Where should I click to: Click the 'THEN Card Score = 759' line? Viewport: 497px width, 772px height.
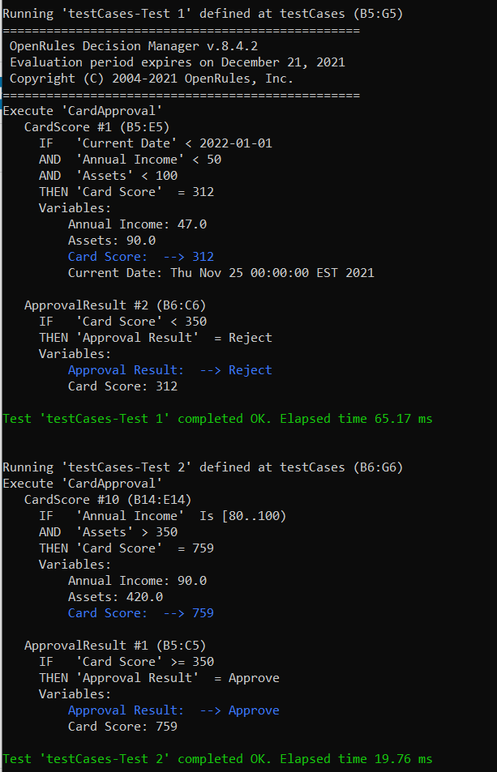(x=126, y=548)
